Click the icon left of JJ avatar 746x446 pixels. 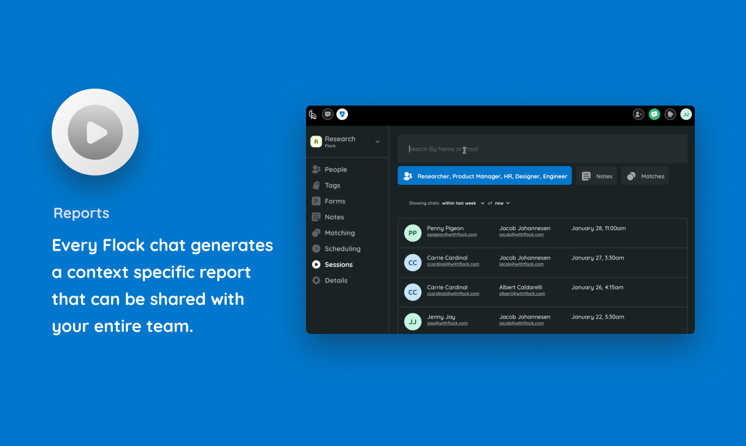pyautogui.click(x=670, y=114)
